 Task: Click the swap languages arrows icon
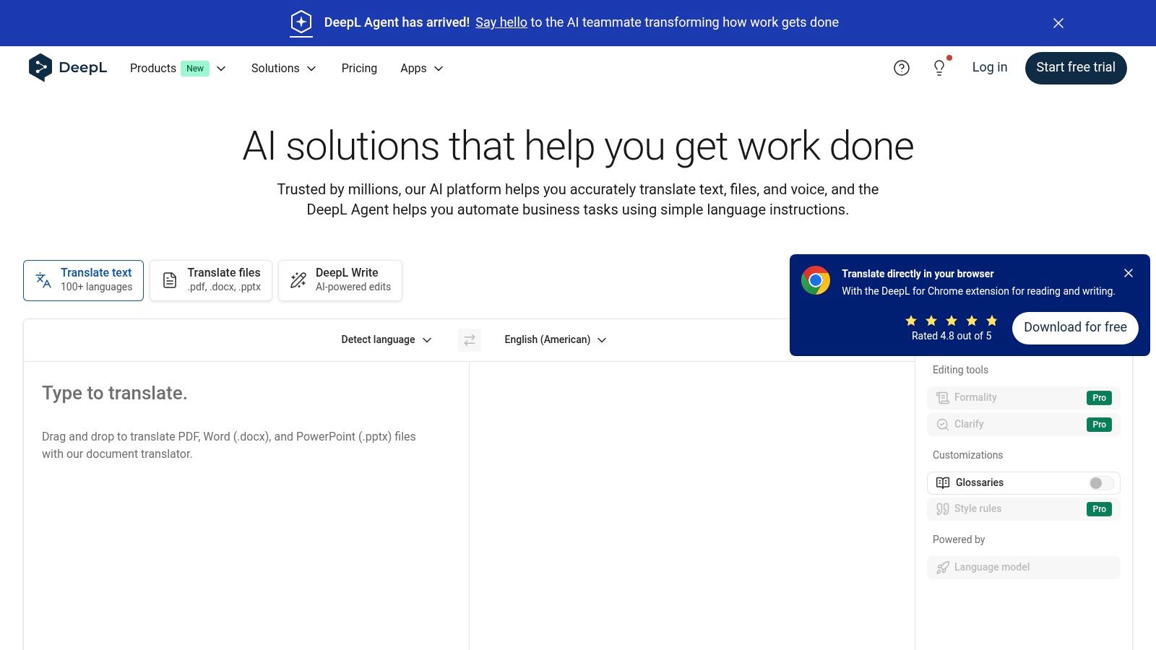[x=470, y=340]
